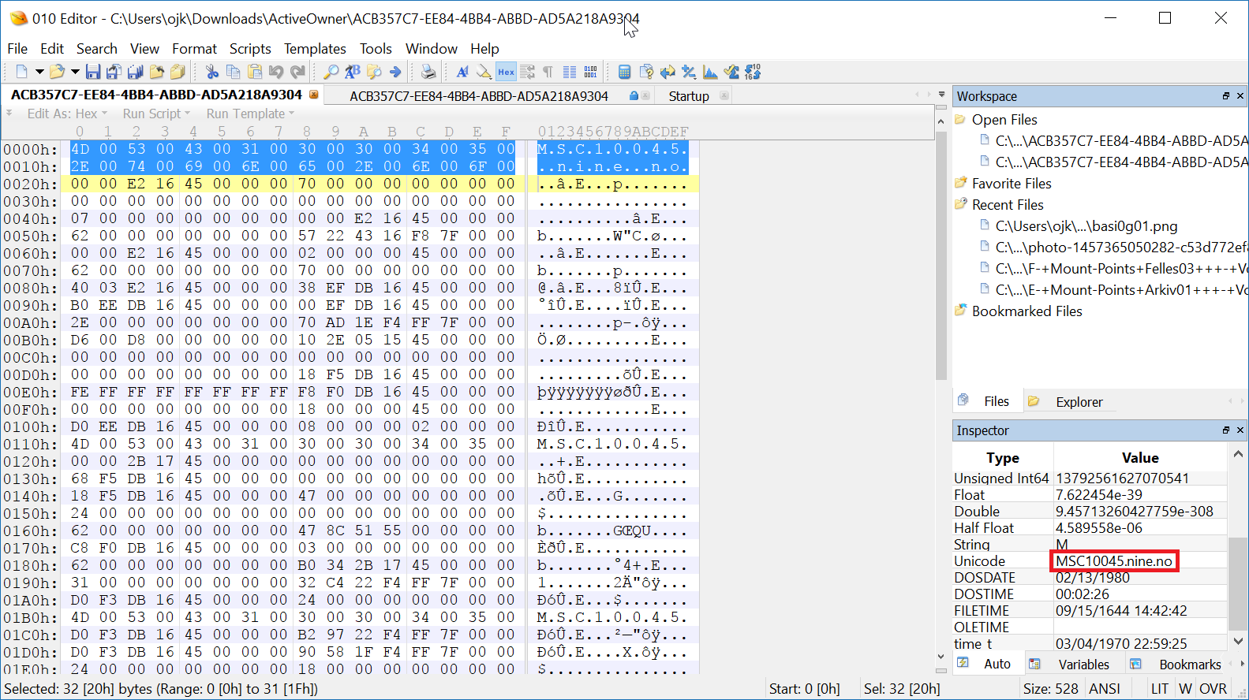Click the Cut scissors icon
Screen dimensions: 1249x700
pos(212,72)
